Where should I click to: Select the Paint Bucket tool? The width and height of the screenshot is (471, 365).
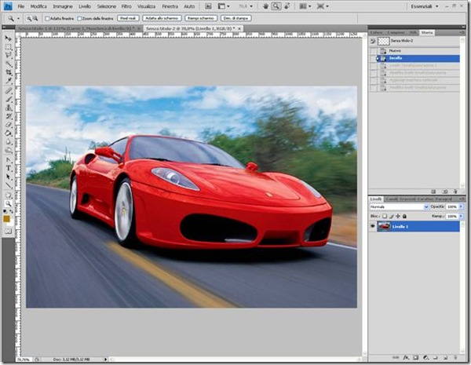click(8, 133)
